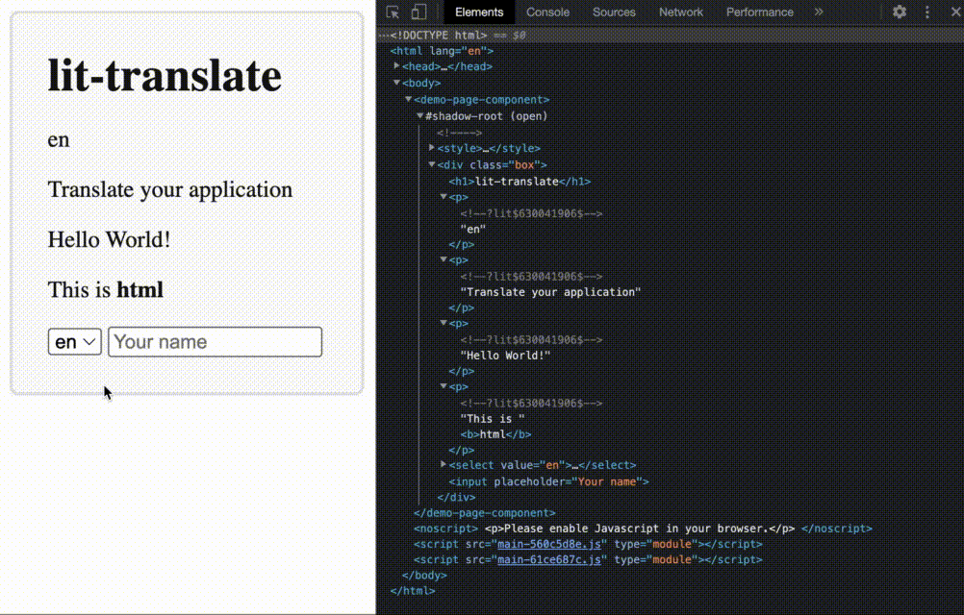Open the Performance tab
This screenshot has height=615, width=964.
pos(759,12)
